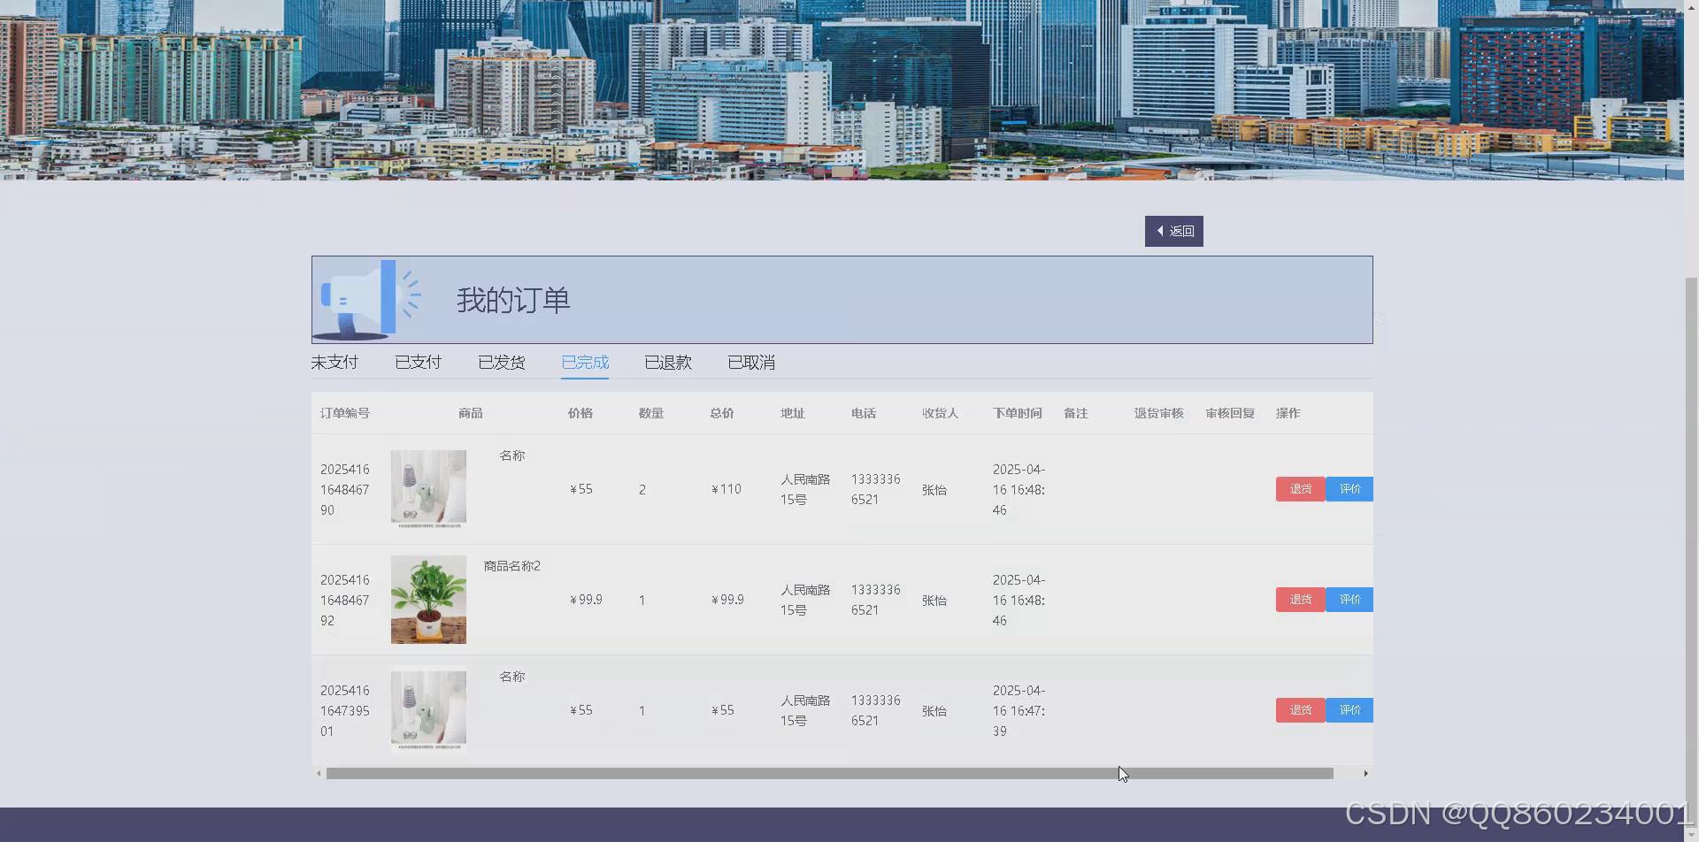View the 已发货 tab
Viewport: 1699px width, 842px height.
click(x=501, y=362)
